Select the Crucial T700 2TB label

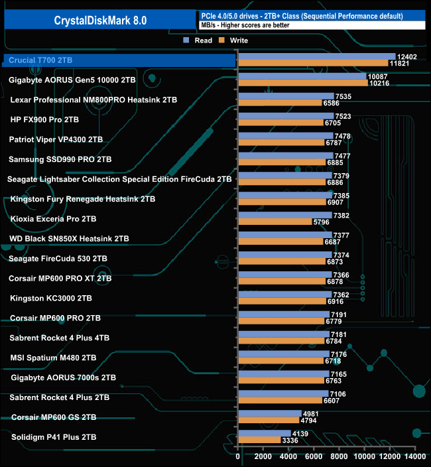(40, 60)
